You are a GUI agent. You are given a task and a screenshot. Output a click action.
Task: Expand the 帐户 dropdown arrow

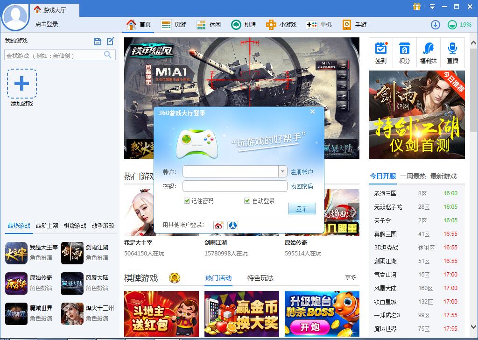[x=282, y=172]
